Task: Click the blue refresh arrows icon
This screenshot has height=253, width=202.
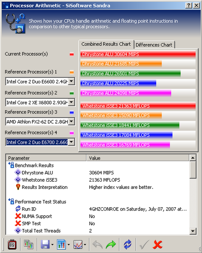Action: pos(127,244)
